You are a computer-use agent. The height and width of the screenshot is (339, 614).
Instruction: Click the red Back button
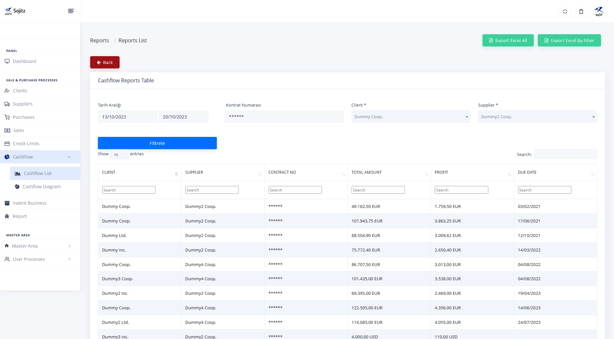coord(105,62)
